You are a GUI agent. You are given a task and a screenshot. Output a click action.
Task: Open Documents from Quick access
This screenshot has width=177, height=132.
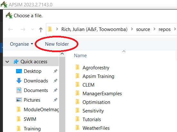coord(36,90)
